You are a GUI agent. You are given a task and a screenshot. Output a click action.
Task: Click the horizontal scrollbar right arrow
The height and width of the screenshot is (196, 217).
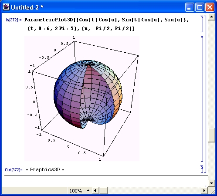click(x=204, y=190)
